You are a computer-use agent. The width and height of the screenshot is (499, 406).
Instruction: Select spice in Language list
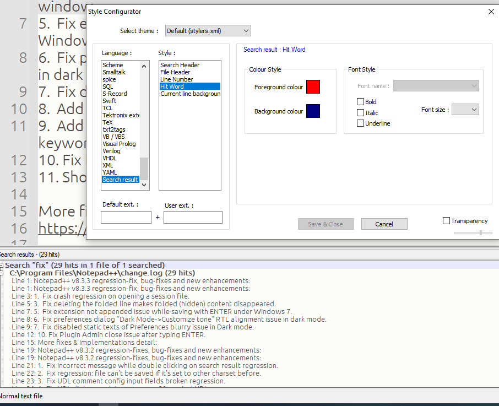pyautogui.click(x=121, y=79)
